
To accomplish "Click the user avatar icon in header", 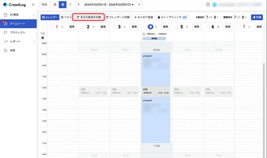I will 214,5.
